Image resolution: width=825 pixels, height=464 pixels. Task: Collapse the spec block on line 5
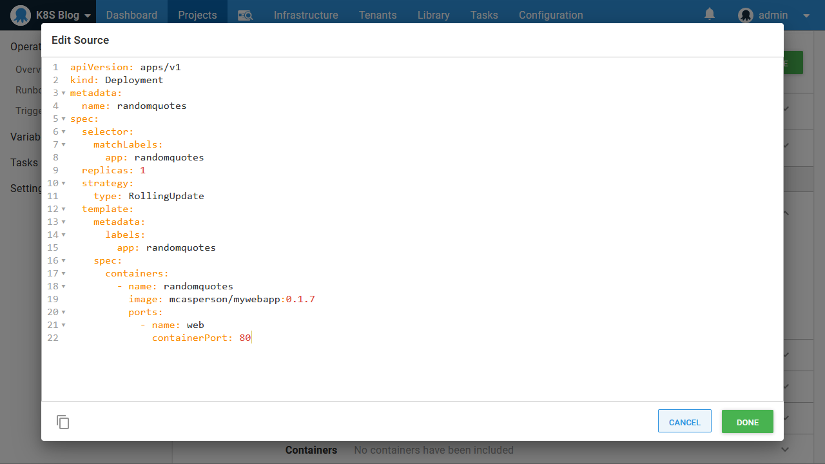pos(63,119)
